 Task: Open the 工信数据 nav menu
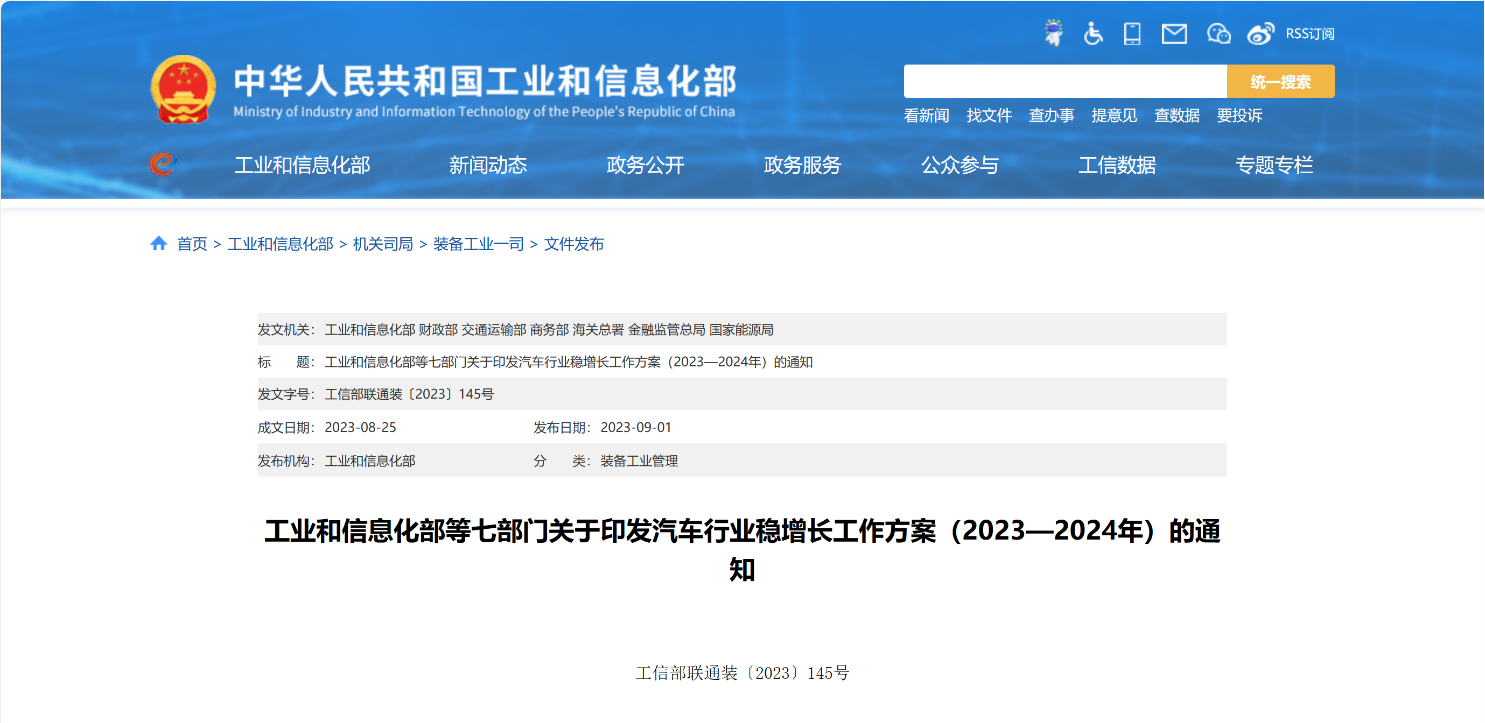coord(1117,165)
